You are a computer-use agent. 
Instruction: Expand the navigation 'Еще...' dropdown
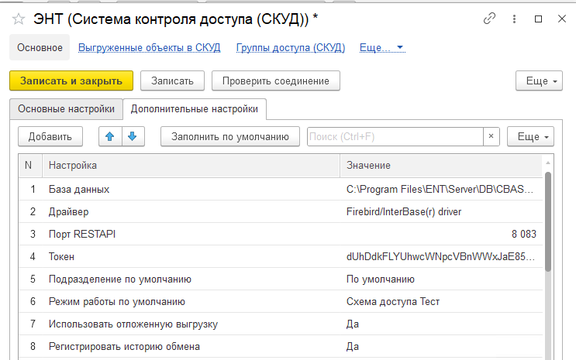click(382, 48)
